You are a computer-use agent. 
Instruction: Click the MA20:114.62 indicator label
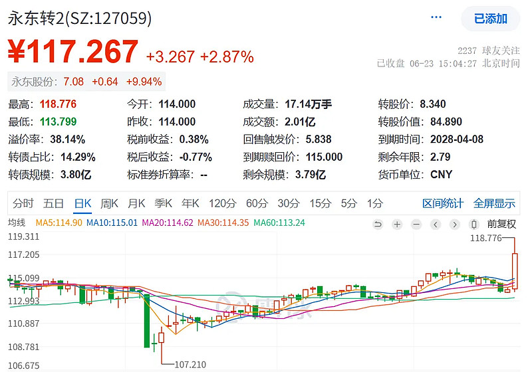pyautogui.click(x=168, y=223)
